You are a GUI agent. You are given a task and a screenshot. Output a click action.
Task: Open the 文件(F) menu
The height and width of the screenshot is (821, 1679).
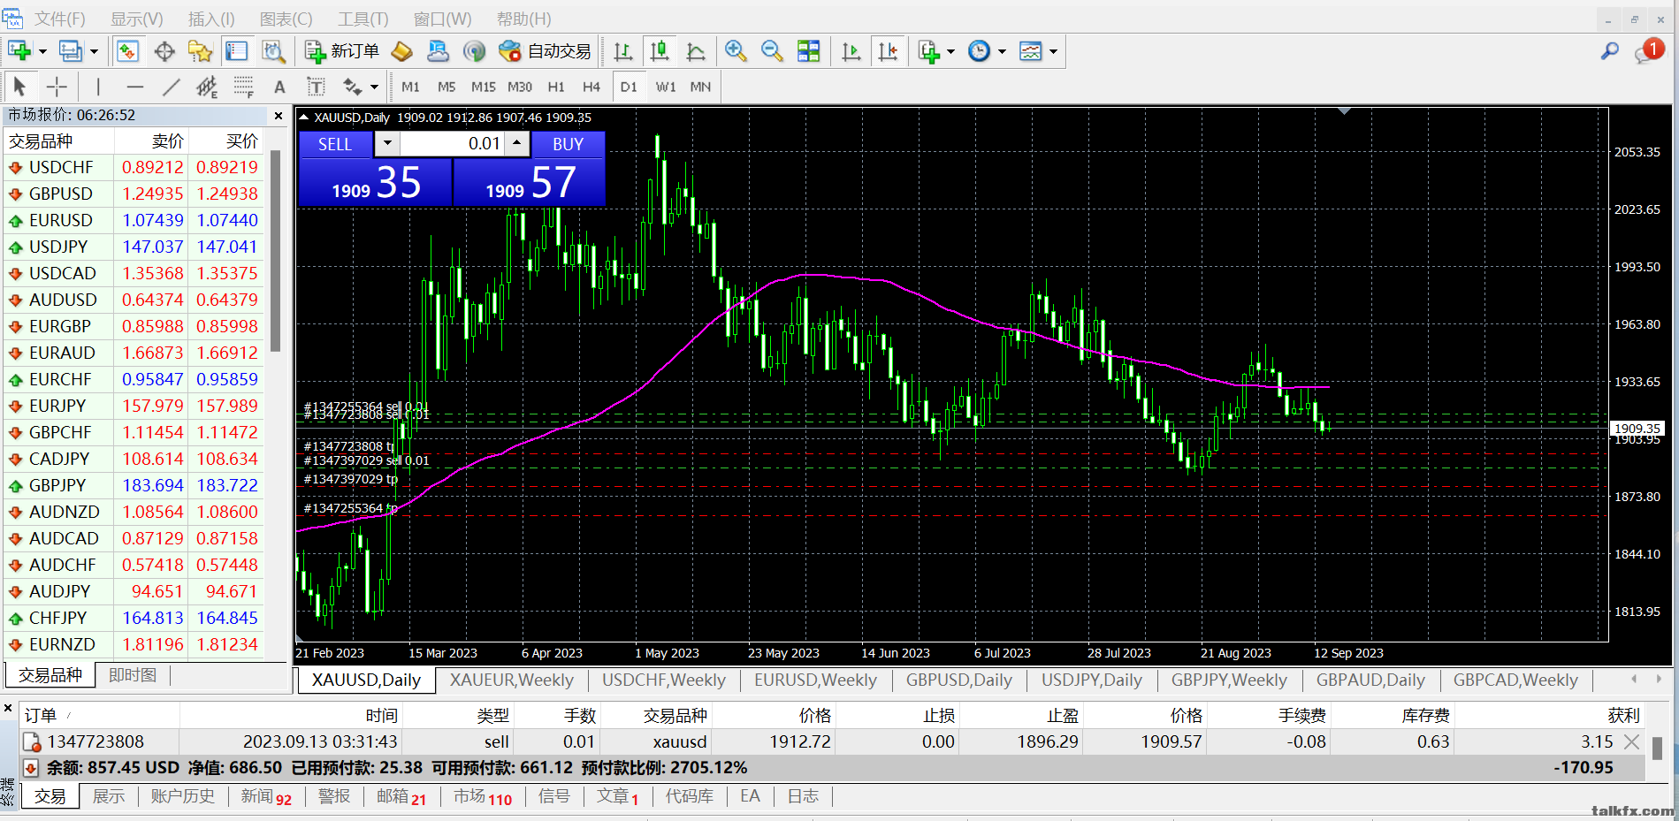pyautogui.click(x=59, y=19)
